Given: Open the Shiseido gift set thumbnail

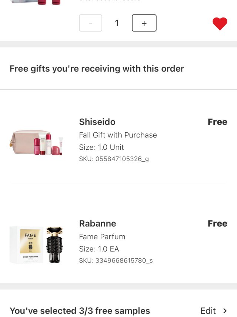Looking at the screenshot, I should click(36, 143).
